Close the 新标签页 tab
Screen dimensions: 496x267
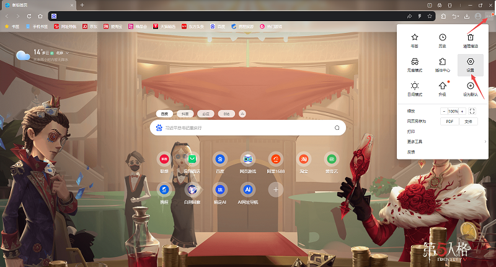click(72, 5)
